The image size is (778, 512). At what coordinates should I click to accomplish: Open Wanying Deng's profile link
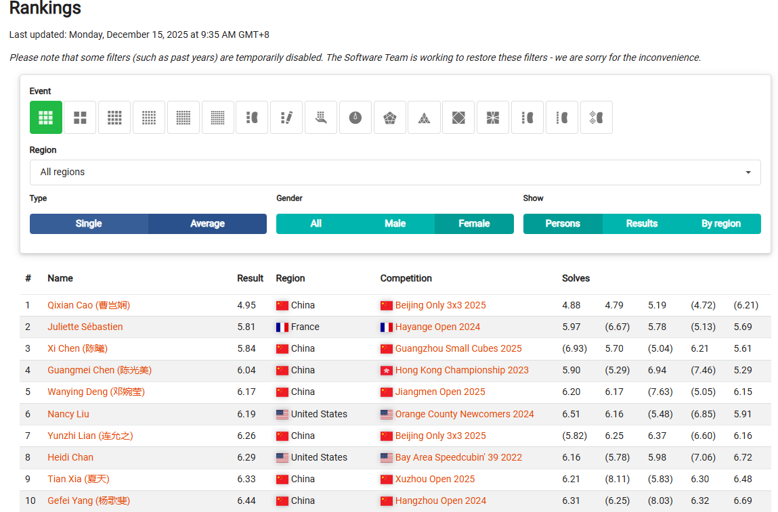coord(95,392)
